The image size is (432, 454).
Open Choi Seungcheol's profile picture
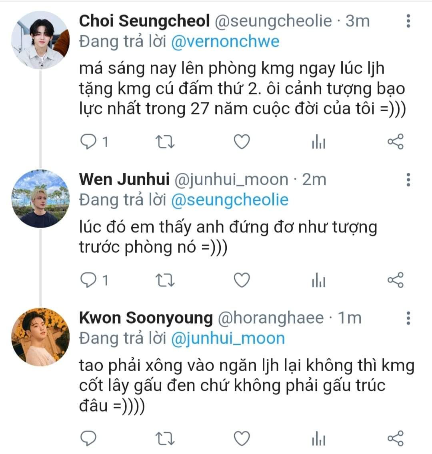(x=40, y=40)
